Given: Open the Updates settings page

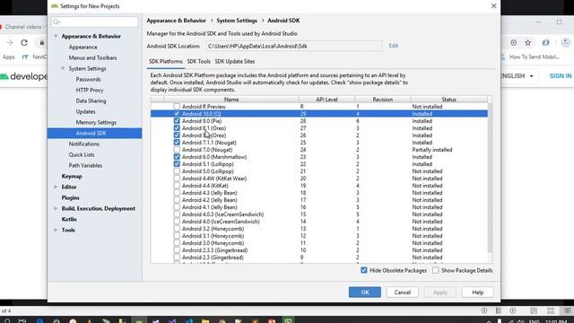Looking at the screenshot, I should pos(86,111).
